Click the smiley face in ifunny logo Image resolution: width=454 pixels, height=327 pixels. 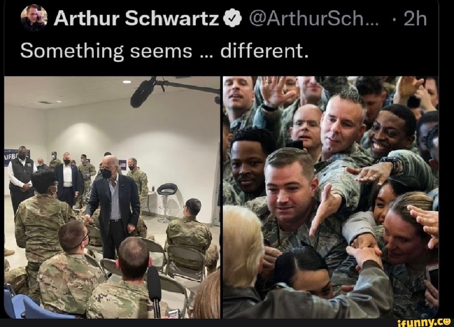[x=447, y=322]
